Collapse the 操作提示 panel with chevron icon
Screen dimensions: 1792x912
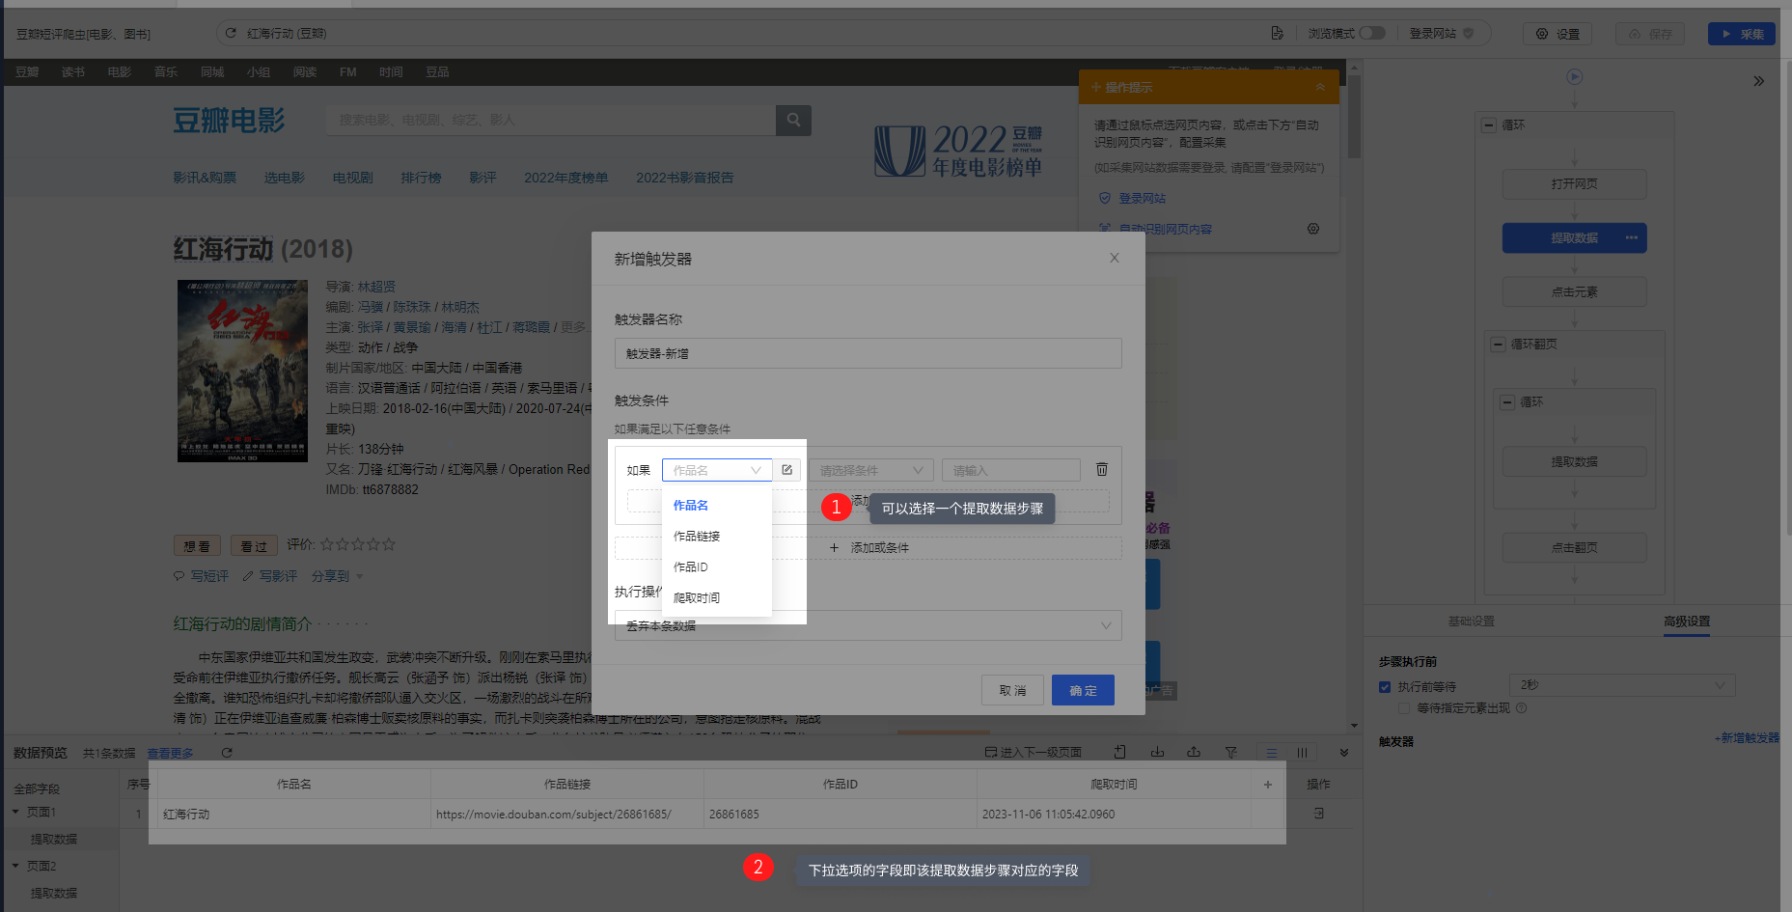pos(1320,87)
